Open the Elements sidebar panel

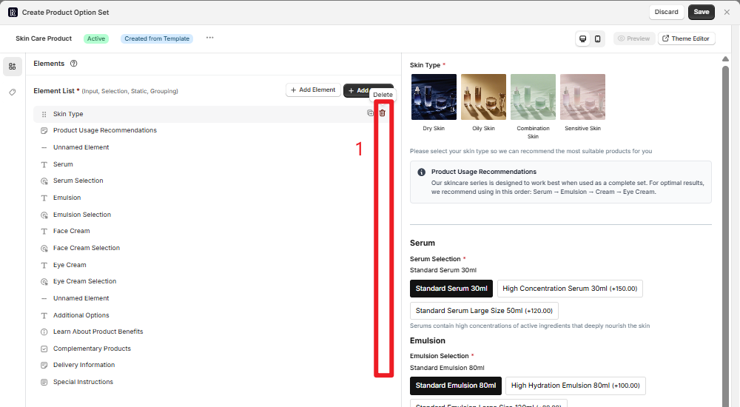point(13,67)
